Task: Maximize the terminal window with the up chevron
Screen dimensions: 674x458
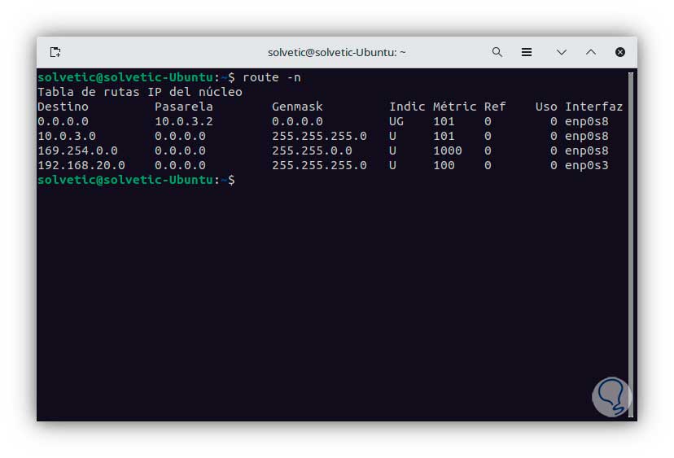Action: click(x=591, y=52)
